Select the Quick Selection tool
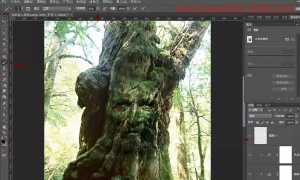This screenshot has width=300, height=180. (x=4, y=39)
